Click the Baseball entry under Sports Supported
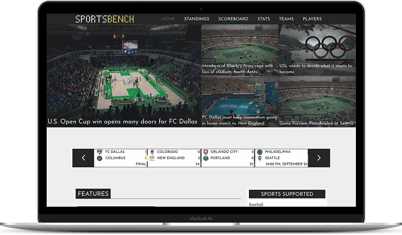This screenshot has height=235, width=402. 256,204
